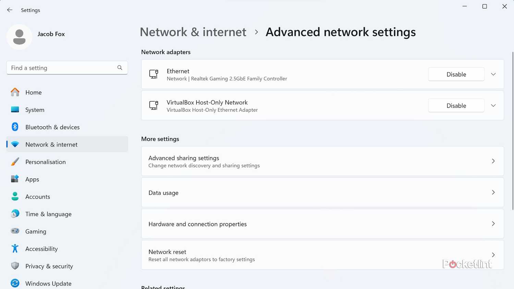Click the Find a setting search field
Image resolution: width=514 pixels, height=289 pixels.
click(67, 67)
